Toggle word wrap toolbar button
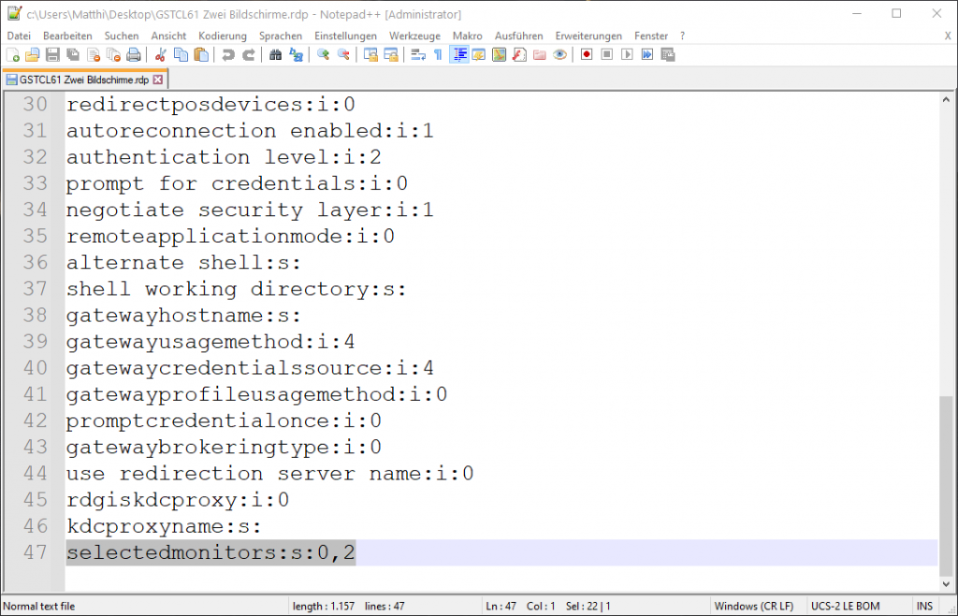The width and height of the screenshot is (958, 616). click(x=418, y=55)
